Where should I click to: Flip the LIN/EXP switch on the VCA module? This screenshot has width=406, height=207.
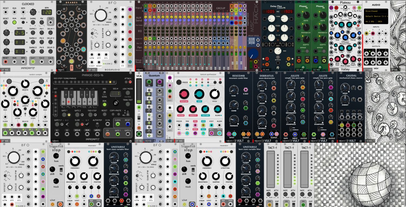click(x=139, y=118)
